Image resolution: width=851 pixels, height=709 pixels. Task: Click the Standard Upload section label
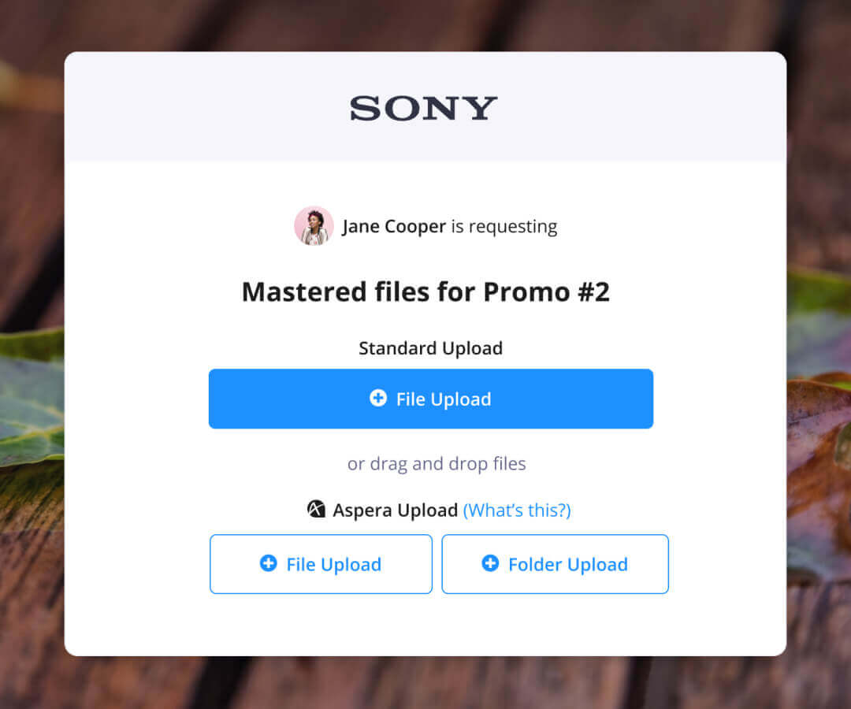(430, 347)
